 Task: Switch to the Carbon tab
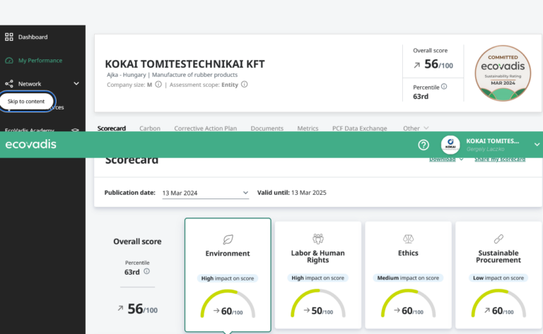tap(150, 129)
